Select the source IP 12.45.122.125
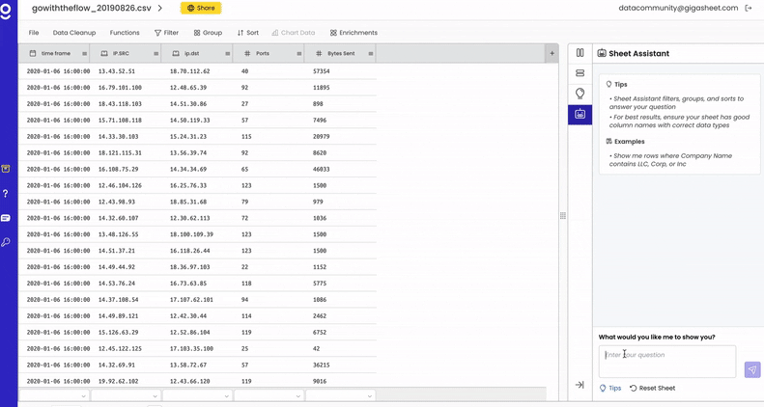This screenshot has width=764, height=407. [x=120, y=348]
